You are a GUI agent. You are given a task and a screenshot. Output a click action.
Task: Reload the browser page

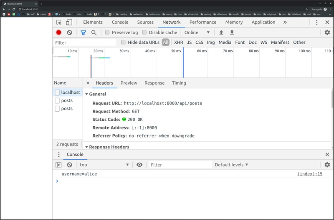(x=14, y=9)
